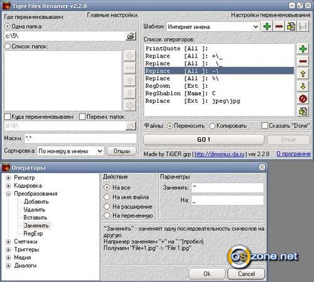Enable Сказать "Done" checkbox
The width and height of the screenshot is (314, 282).
pos(264,125)
